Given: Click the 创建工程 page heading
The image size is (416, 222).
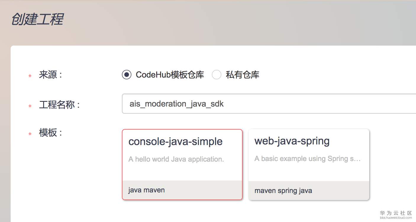Looking at the screenshot, I should click(37, 20).
